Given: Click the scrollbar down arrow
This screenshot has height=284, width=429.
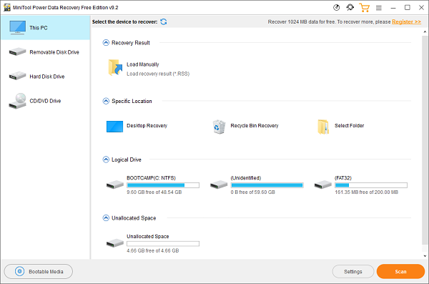Looking at the screenshot, I should [x=425, y=256].
